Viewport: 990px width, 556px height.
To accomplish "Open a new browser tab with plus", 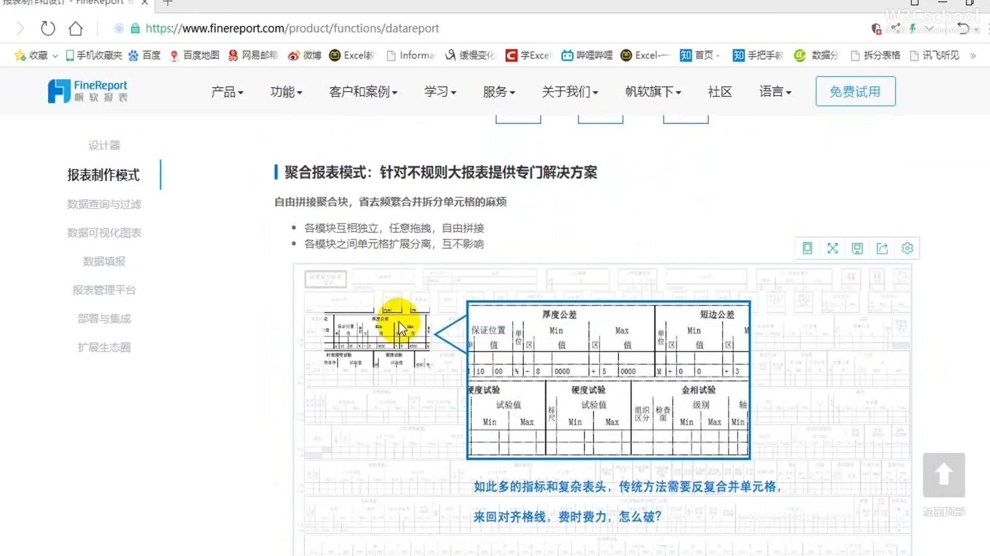I will pos(168,3).
